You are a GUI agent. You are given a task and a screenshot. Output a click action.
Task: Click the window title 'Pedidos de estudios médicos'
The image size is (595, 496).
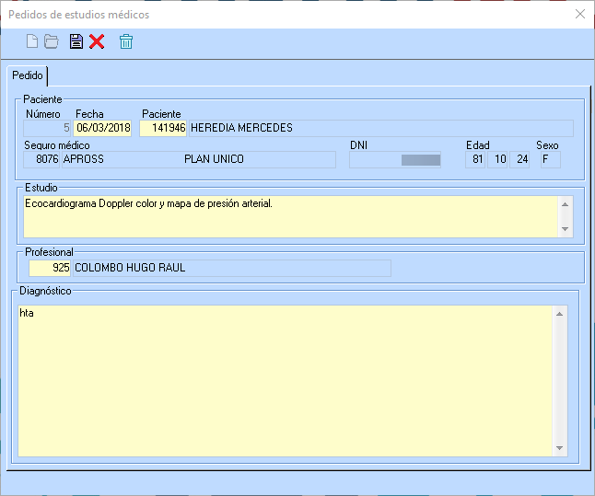point(79,15)
